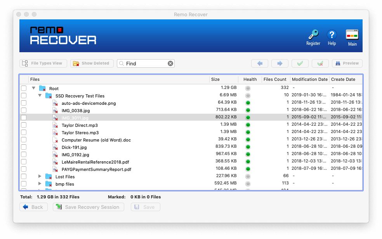Click SSD Recovery Test Files folder icon
This screenshot has width=382, height=239.
click(x=49, y=96)
